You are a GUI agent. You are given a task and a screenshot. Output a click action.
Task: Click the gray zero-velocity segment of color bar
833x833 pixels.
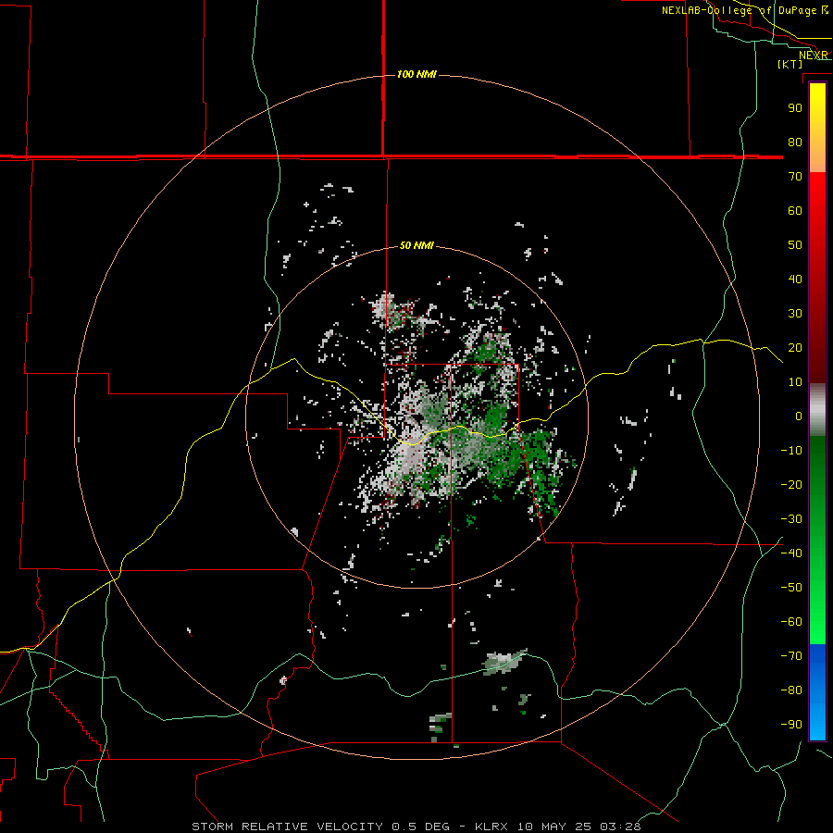tap(817, 410)
